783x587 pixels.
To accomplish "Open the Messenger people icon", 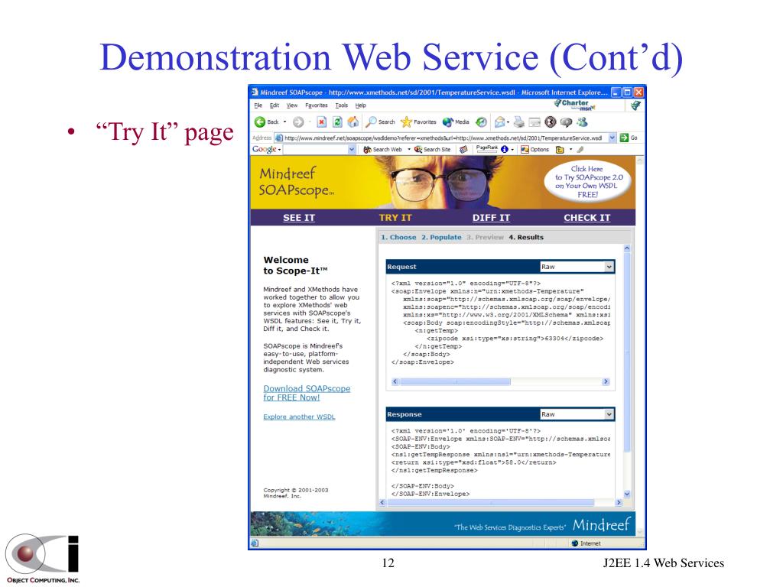I will point(582,122).
